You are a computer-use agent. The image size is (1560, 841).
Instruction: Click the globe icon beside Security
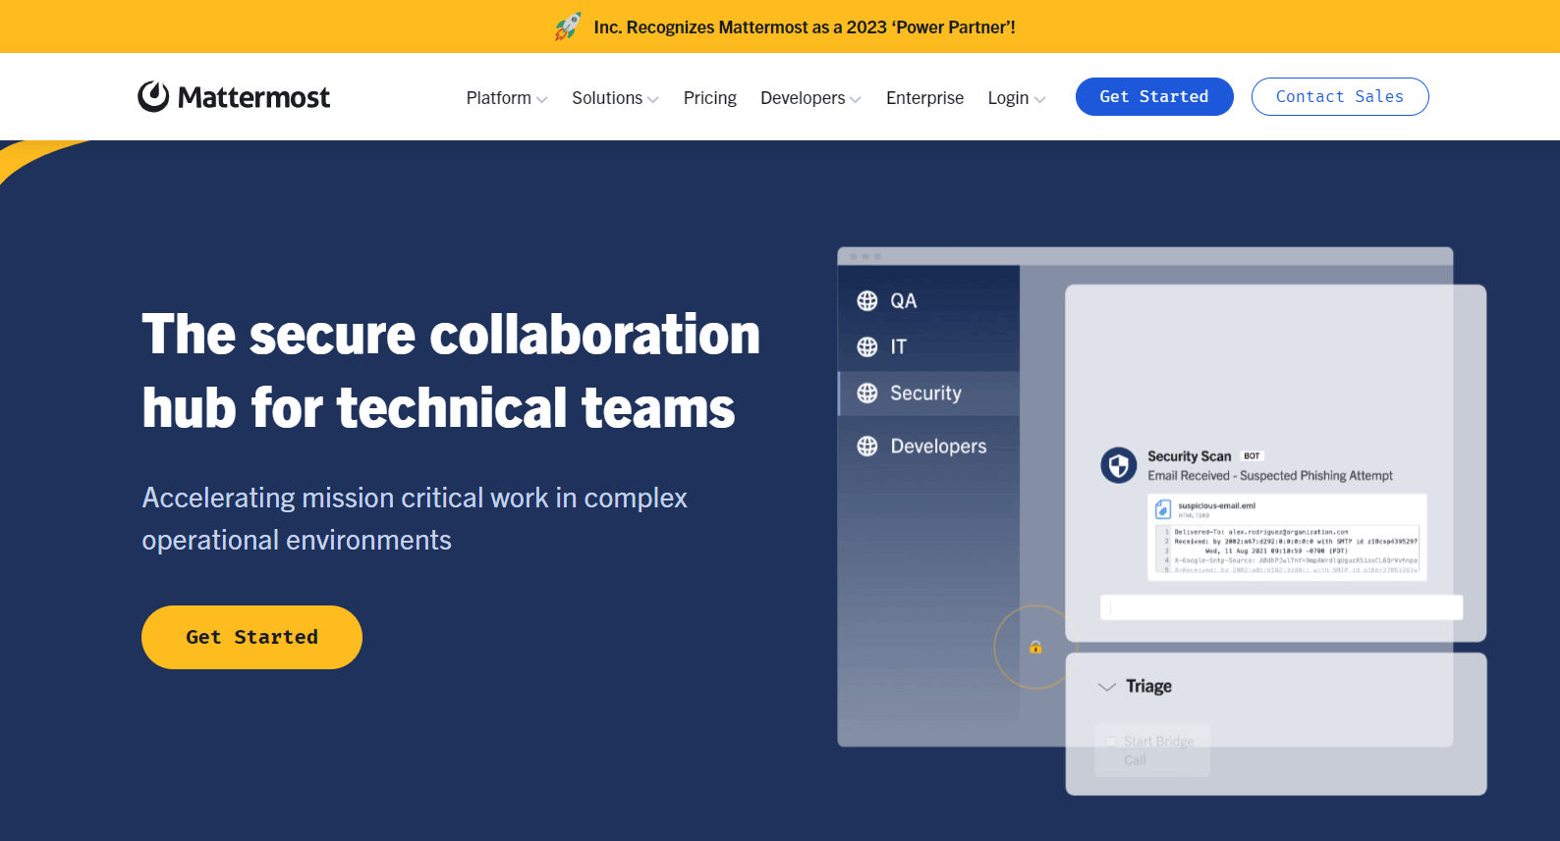point(866,393)
